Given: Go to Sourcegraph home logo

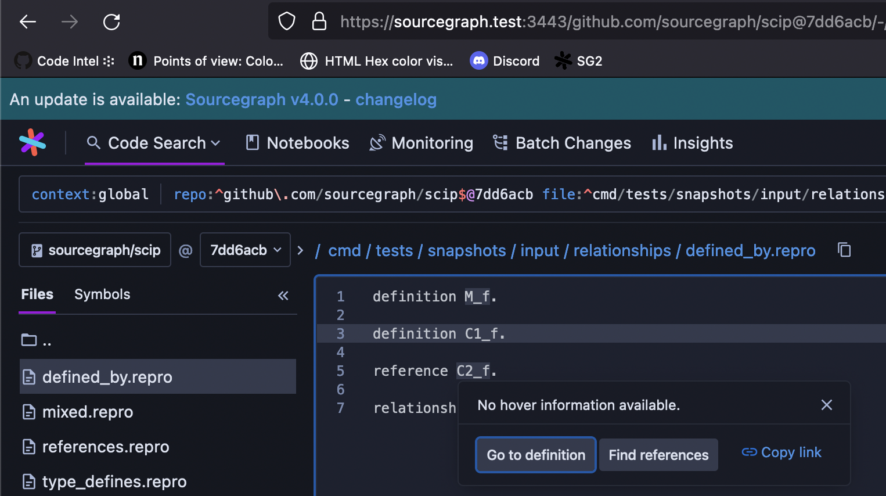Looking at the screenshot, I should tap(33, 142).
